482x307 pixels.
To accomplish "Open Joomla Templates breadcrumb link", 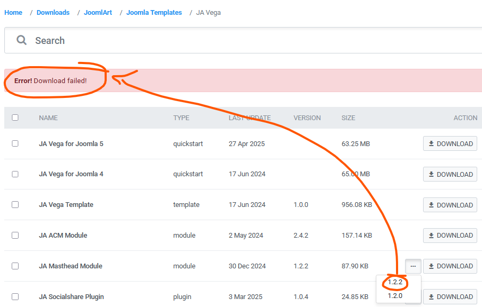I will click(x=154, y=13).
